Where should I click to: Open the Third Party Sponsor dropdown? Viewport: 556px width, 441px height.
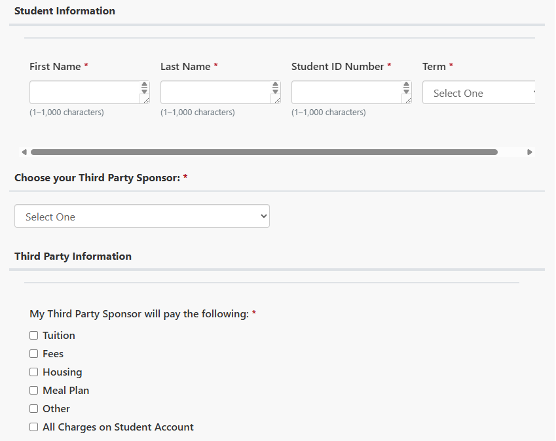(x=142, y=216)
